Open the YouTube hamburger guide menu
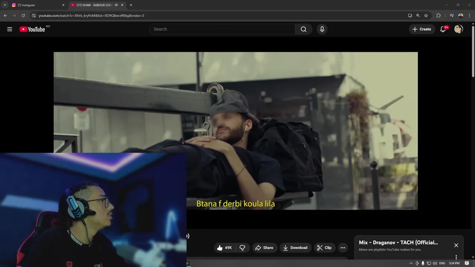Viewport: 475px width, 267px height. click(x=10, y=29)
